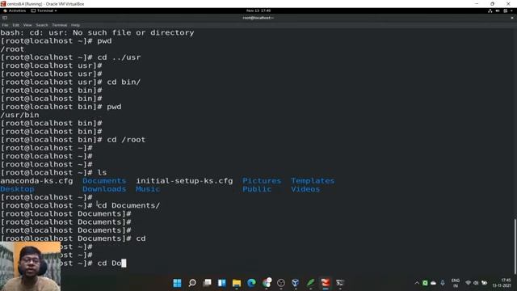Open the Windows Start menu
The width and height of the screenshot is (517, 291).
[x=177, y=283]
